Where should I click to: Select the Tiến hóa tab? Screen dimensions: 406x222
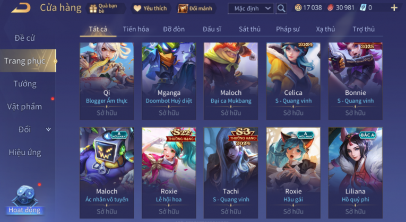(x=136, y=29)
